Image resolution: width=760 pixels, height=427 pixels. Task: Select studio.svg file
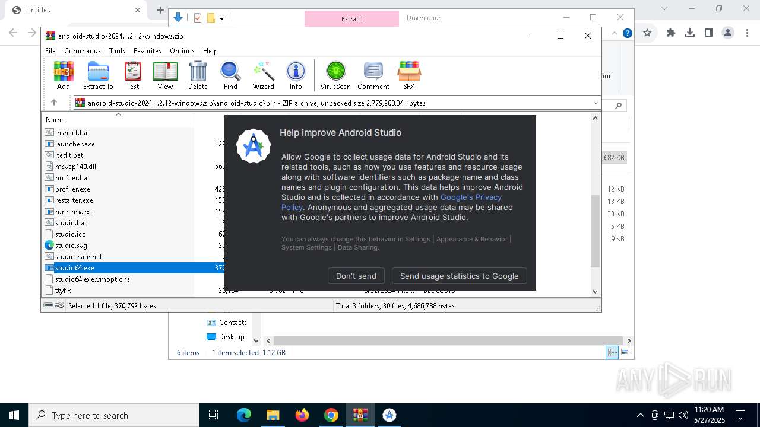(71, 246)
